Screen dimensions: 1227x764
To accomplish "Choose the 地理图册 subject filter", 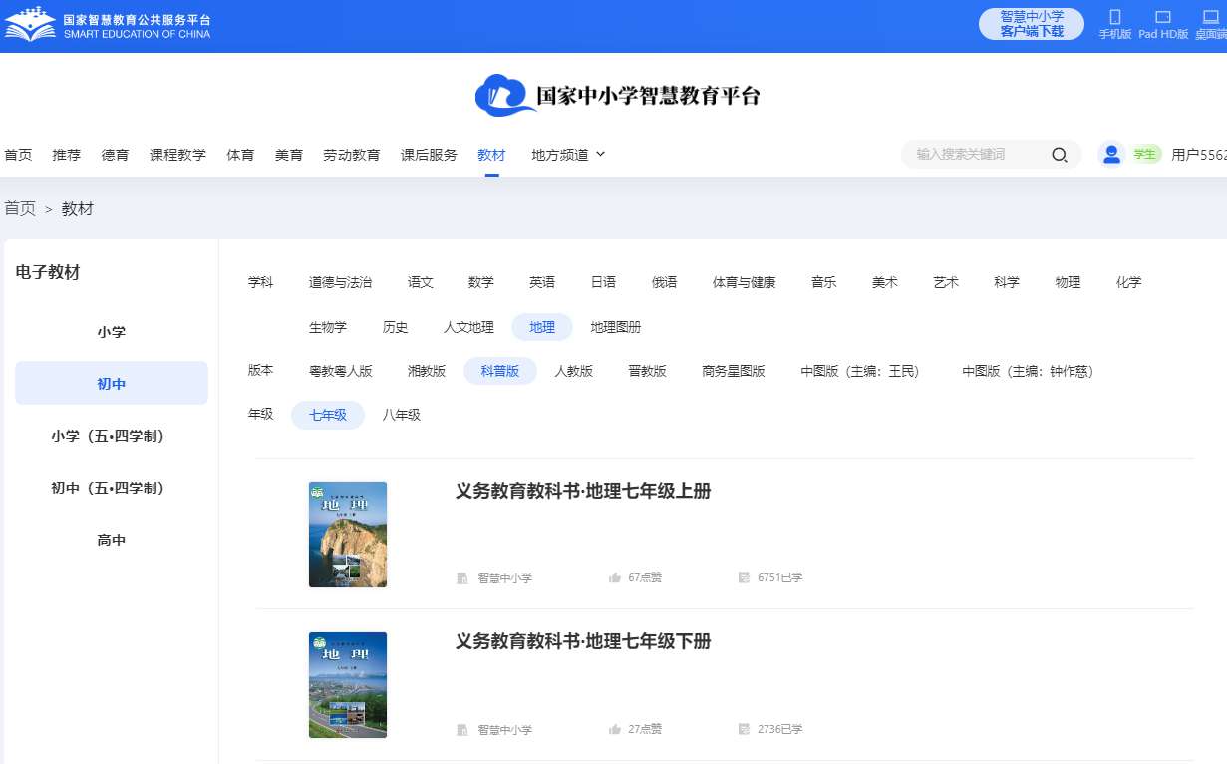I will pos(616,327).
